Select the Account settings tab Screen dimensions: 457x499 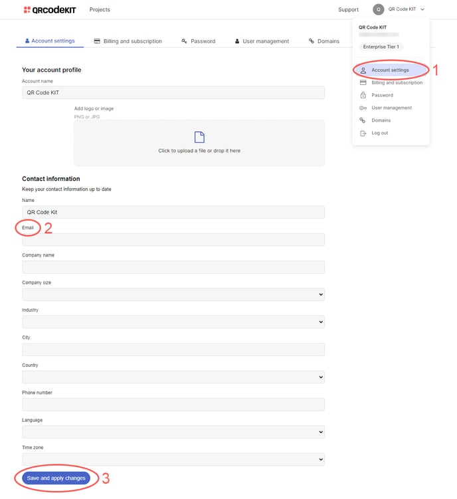50,41
